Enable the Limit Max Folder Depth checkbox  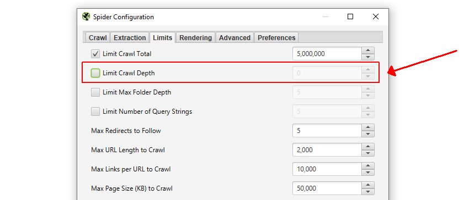(95, 92)
